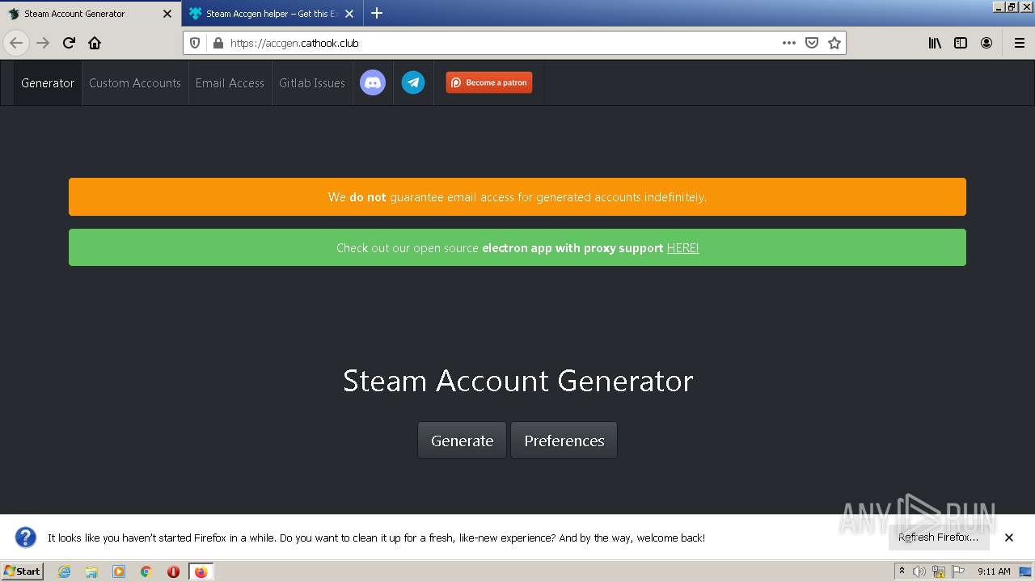The image size is (1035, 582).
Task: Click the taskbar clock showing 9:11 AM
Action: [x=994, y=571]
